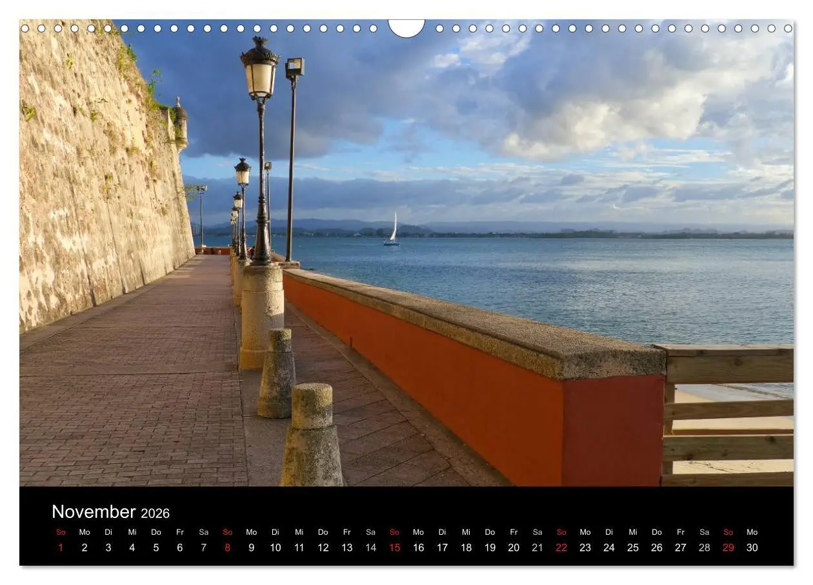This screenshot has width=813, height=585.
Task: Select the 'Do' Thursday weekday heading
Action: pyautogui.click(x=156, y=532)
